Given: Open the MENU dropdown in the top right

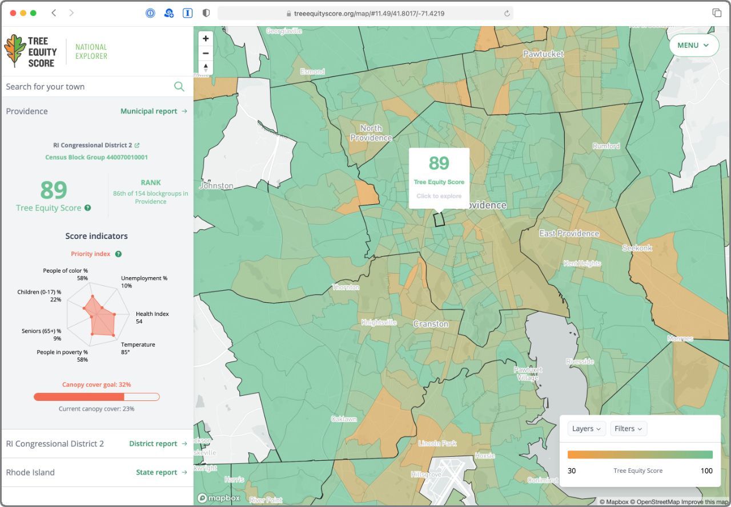Looking at the screenshot, I should click(x=694, y=45).
